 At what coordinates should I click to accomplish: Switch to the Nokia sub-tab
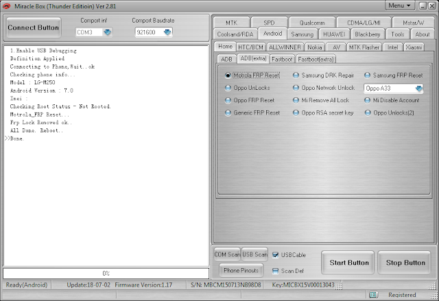(315, 47)
